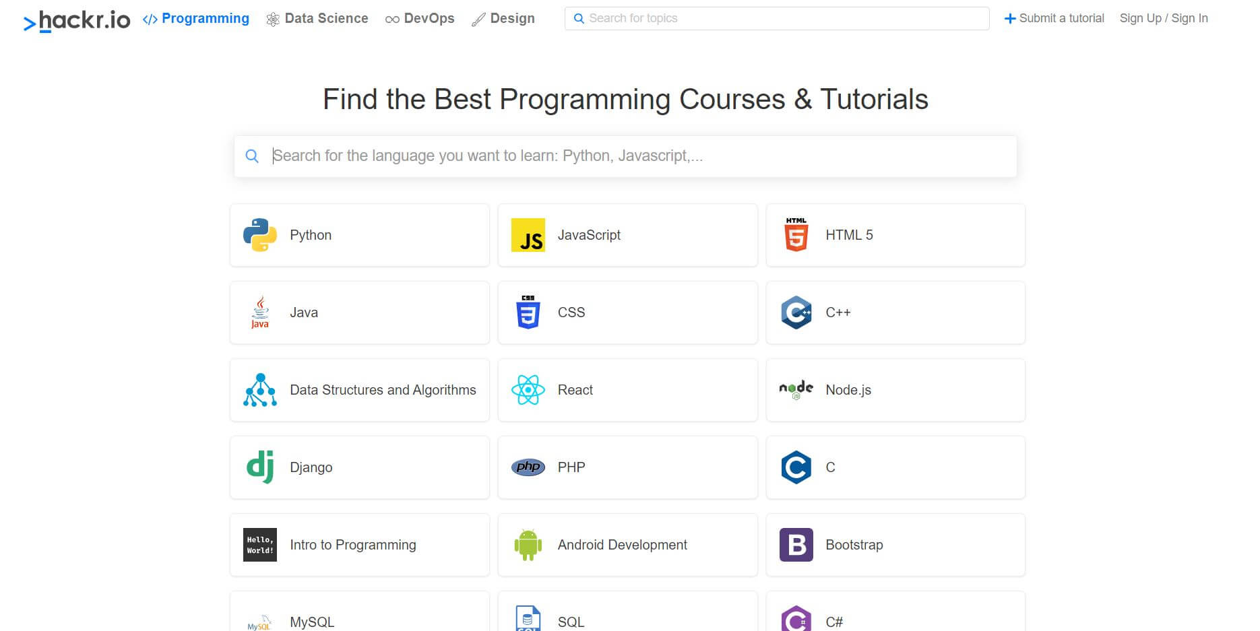Image resolution: width=1260 pixels, height=631 pixels.
Task: Click the CSS shield icon
Action: click(528, 312)
